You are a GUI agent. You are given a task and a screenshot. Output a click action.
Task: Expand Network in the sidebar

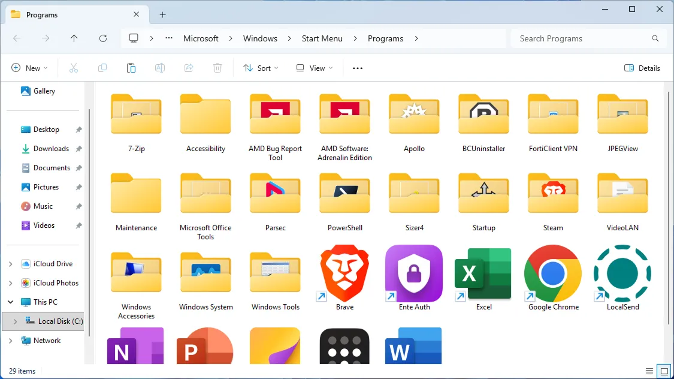pyautogui.click(x=10, y=340)
